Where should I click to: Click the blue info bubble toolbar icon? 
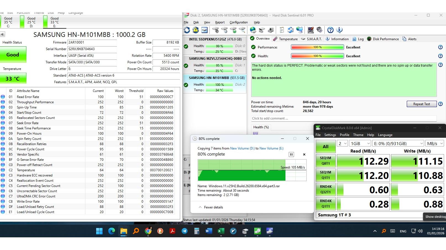click(x=339, y=30)
